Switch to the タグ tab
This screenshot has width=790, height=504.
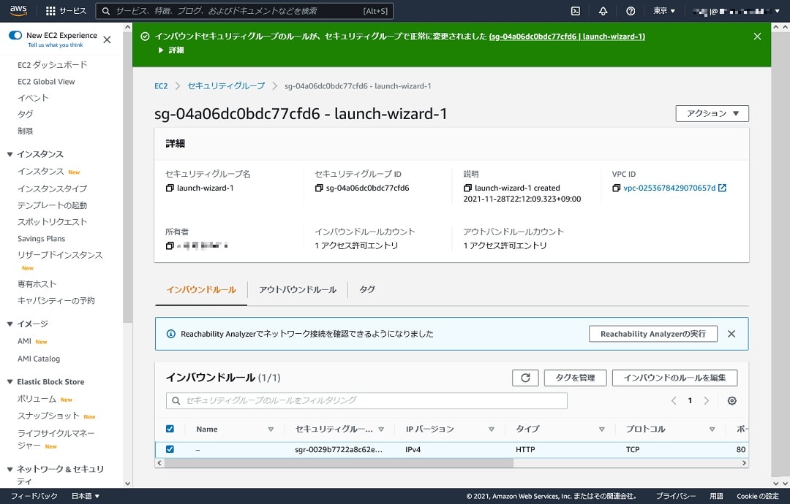tap(366, 290)
